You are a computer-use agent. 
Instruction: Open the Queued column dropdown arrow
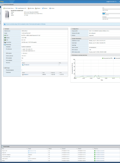(x=77, y=149)
